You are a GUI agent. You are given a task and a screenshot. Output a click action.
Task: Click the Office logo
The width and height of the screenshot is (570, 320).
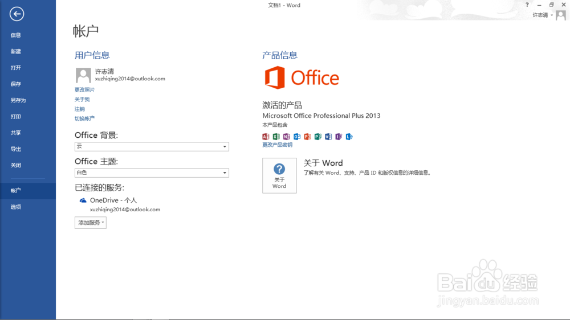[302, 78]
